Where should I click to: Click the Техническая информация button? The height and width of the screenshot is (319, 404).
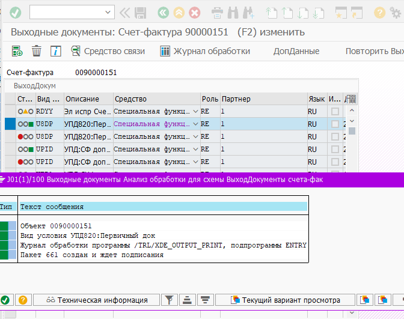96,300
